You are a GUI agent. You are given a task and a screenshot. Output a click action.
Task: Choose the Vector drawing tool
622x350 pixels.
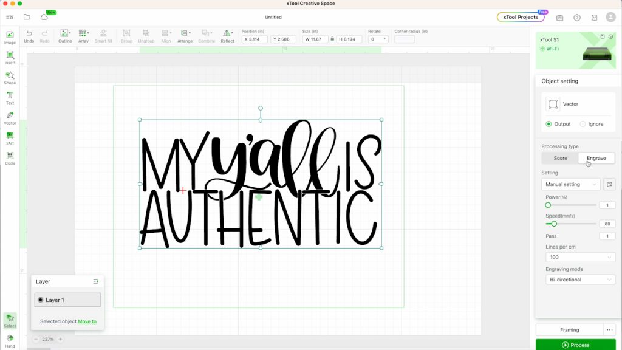[x=10, y=117]
